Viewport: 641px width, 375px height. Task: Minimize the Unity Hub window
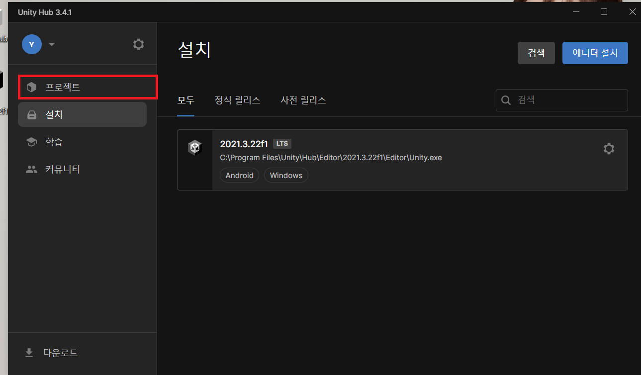pos(575,12)
